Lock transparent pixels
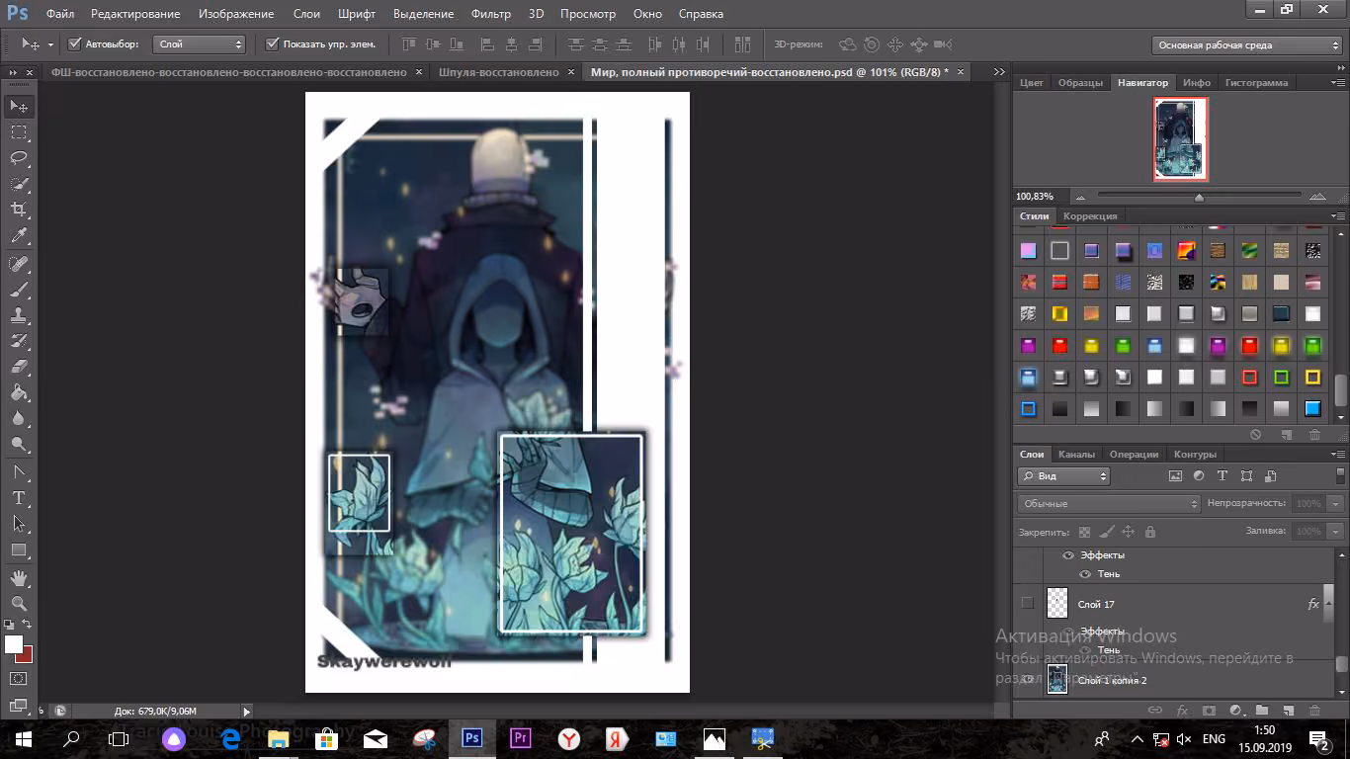 point(1085,532)
